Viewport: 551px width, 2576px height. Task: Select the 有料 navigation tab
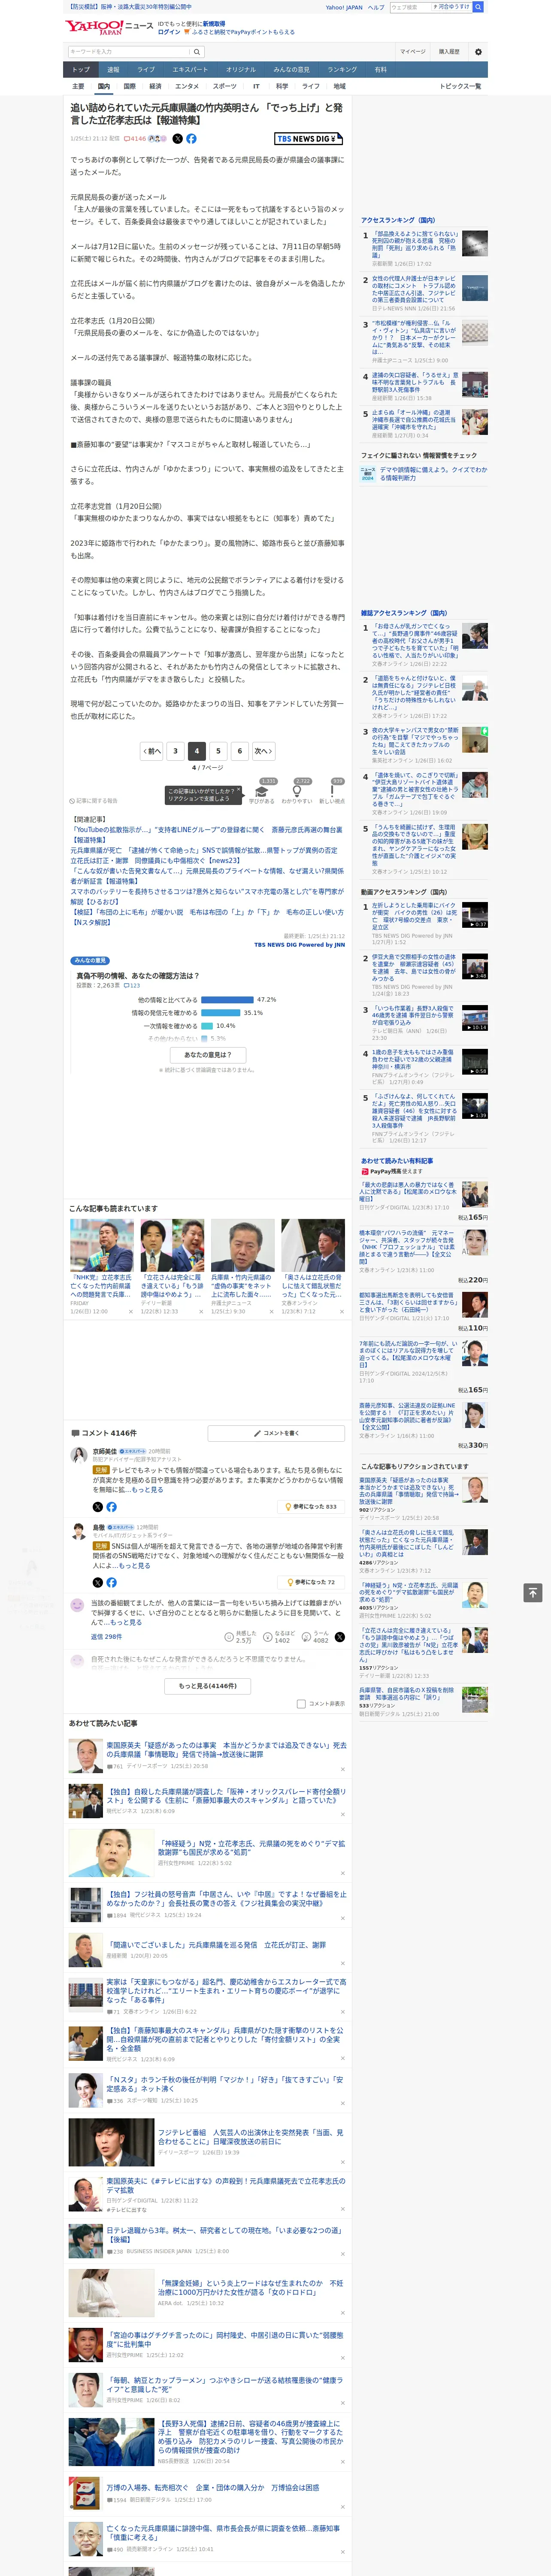(380, 70)
